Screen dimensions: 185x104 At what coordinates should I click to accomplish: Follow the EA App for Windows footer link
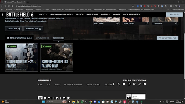[x=73, y=84]
